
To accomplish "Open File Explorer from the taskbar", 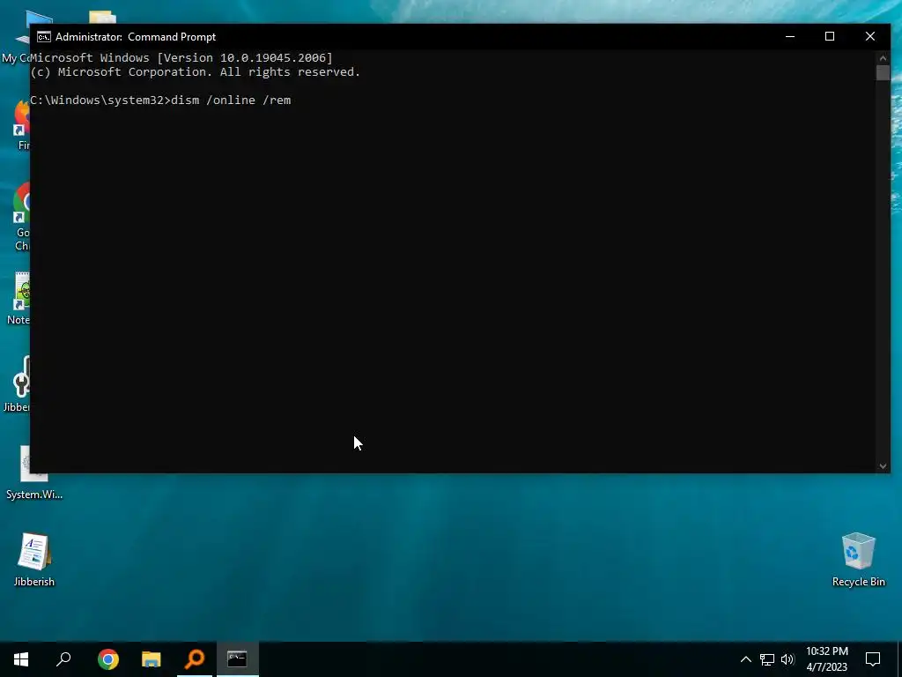I will point(152,659).
